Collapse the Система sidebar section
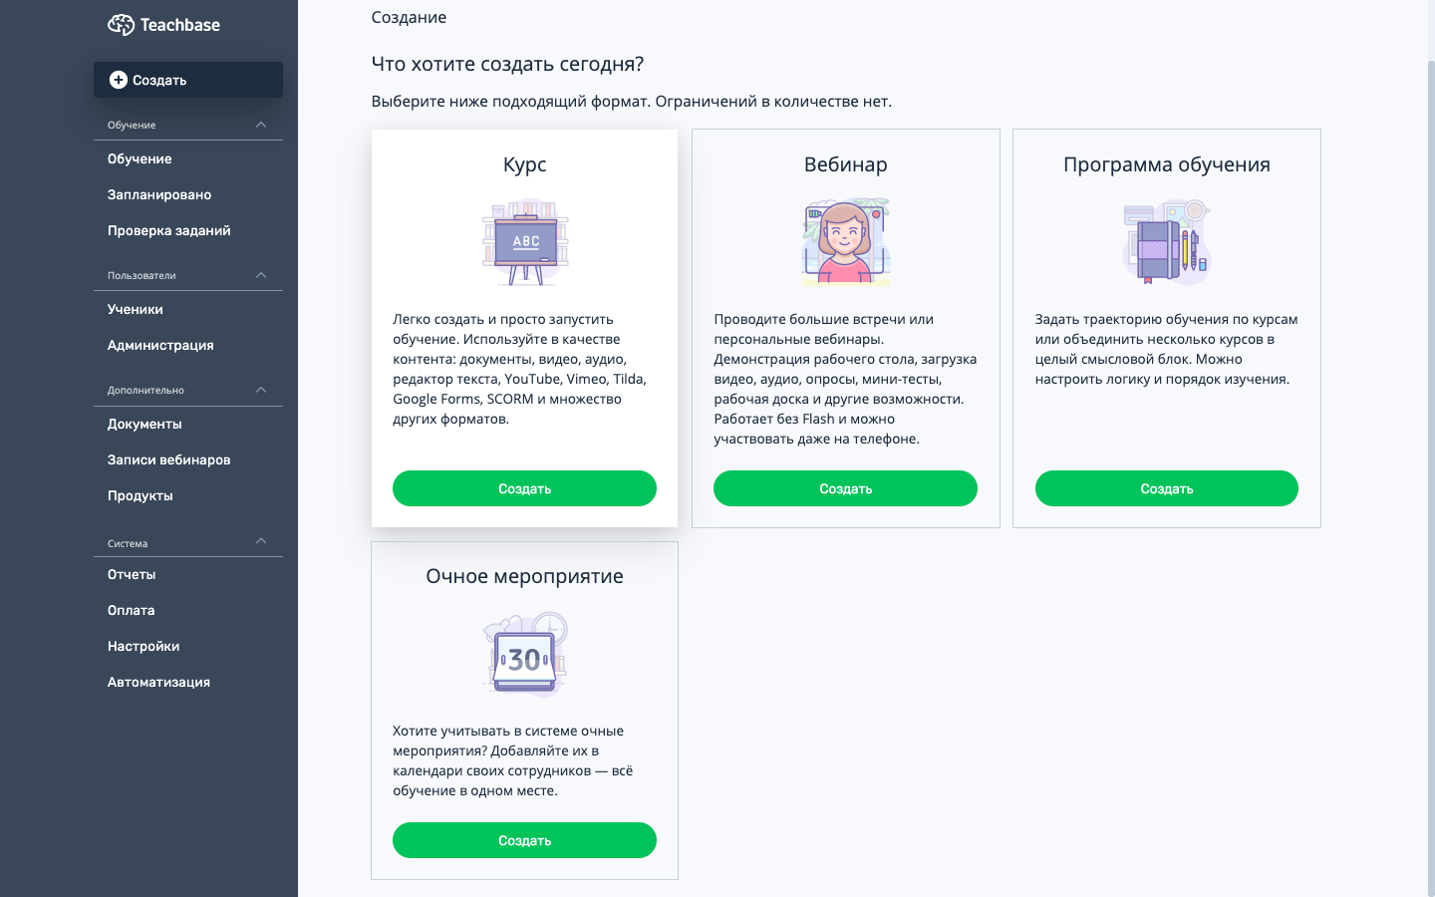The image size is (1435, 897). (260, 541)
